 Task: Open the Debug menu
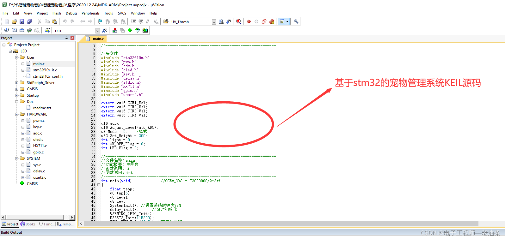pos(71,13)
